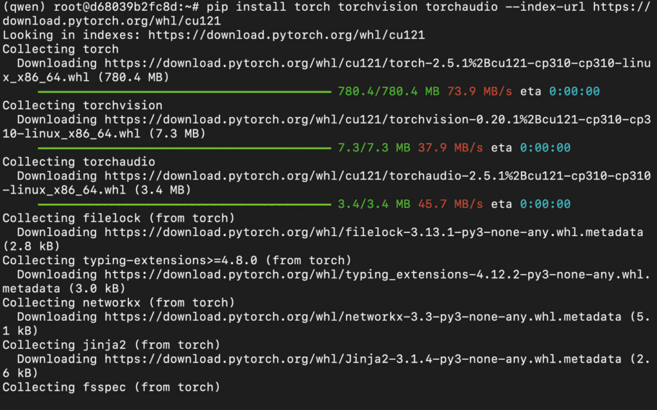Click the torch 780.4 MB progress bar
Viewport: 657px width, 410px height.
184,91
